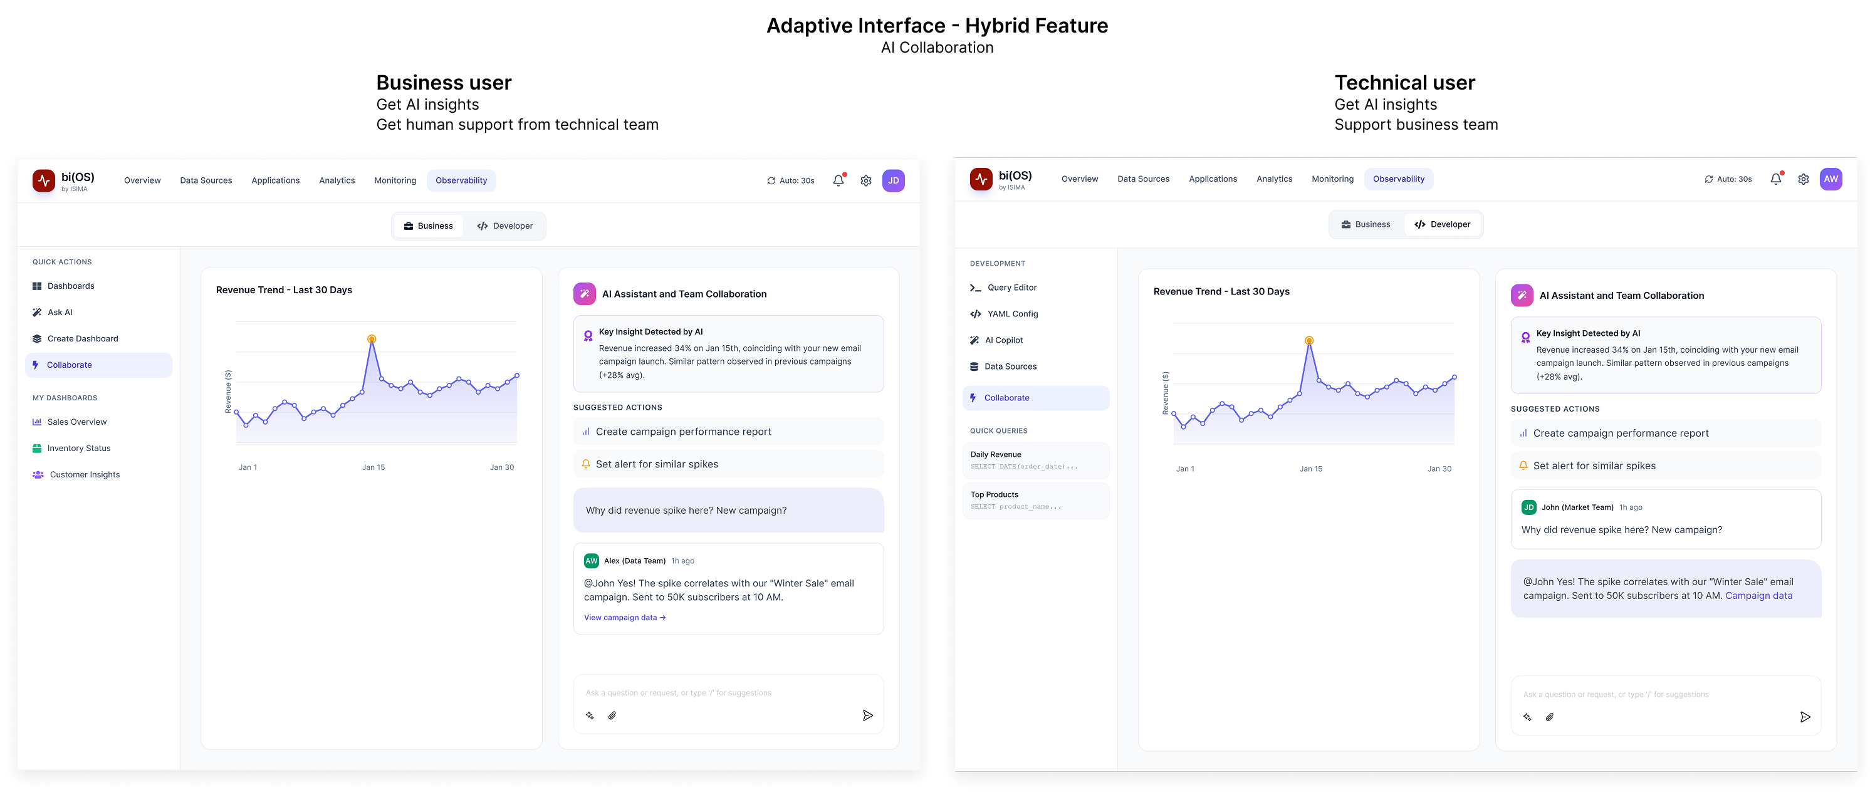Viewport: 1875px width, 805px height.
Task: Click the AW user avatar
Action: coord(1831,179)
